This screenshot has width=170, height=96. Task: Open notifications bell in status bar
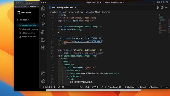(167, 87)
